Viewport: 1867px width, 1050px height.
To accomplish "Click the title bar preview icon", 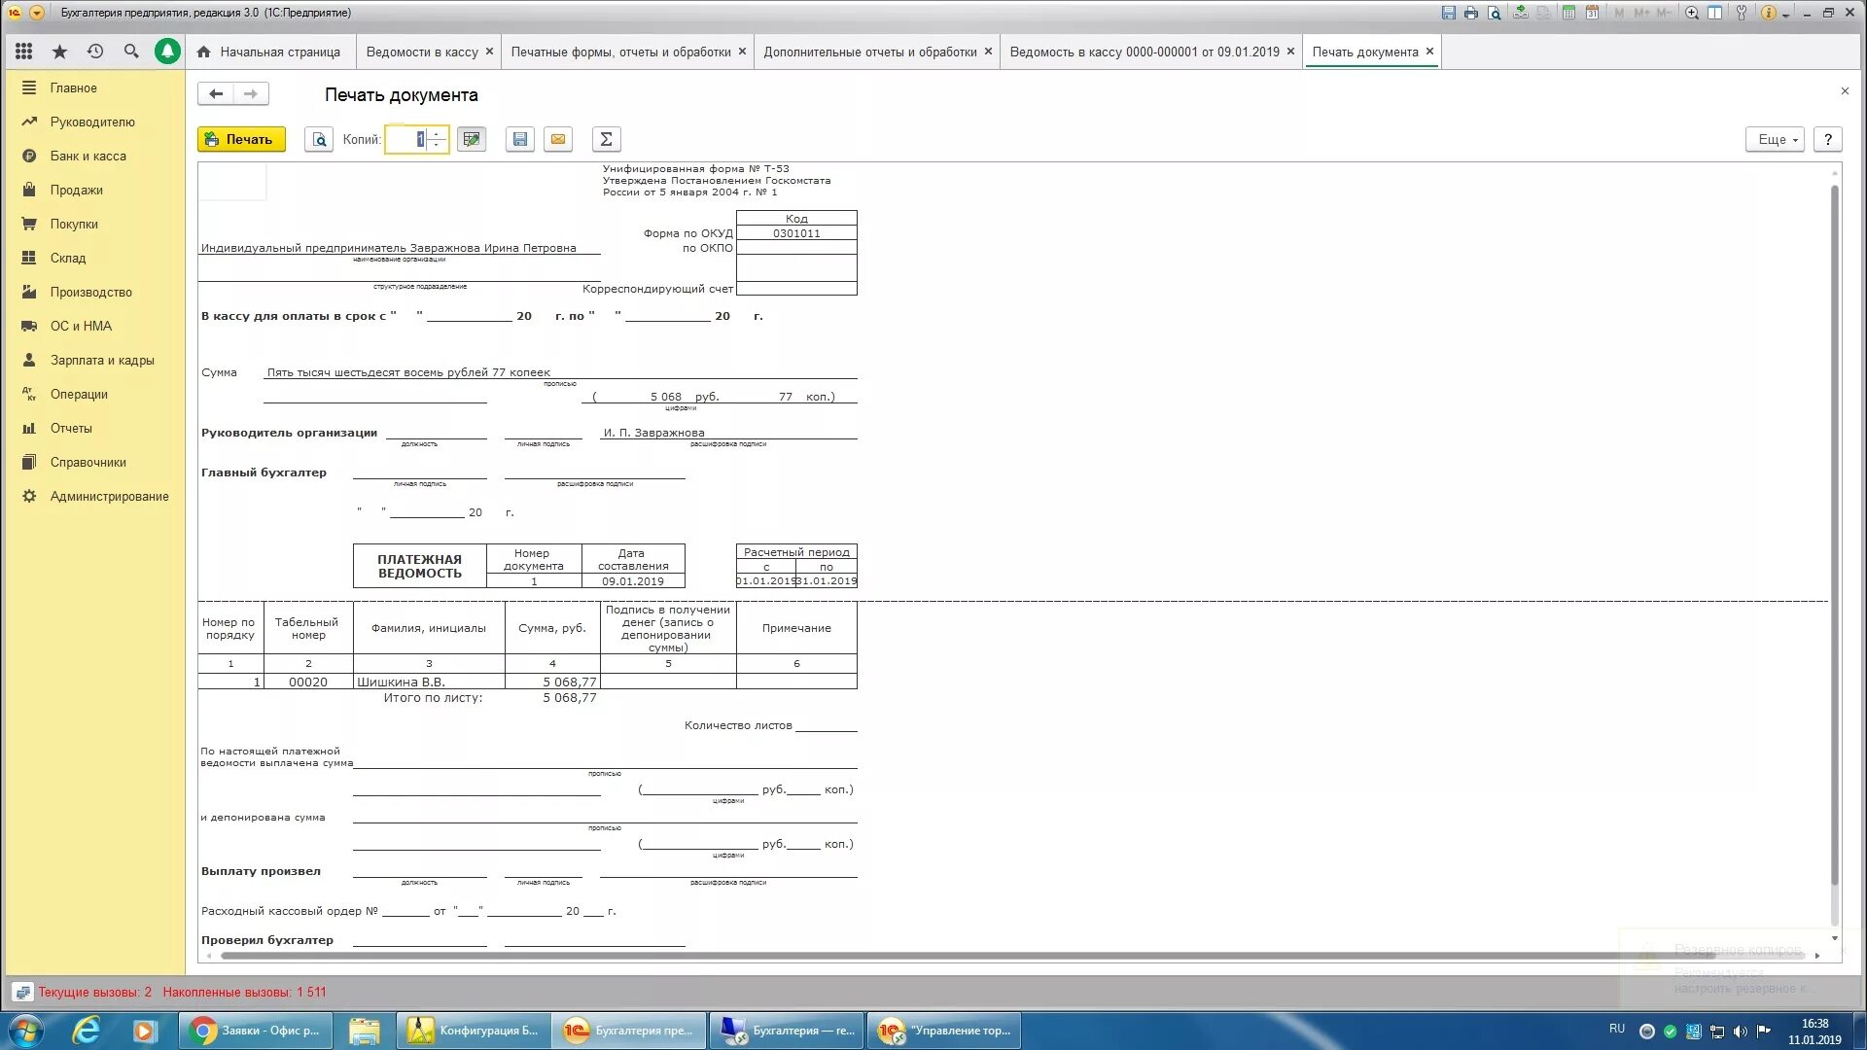I will pyautogui.click(x=1495, y=13).
